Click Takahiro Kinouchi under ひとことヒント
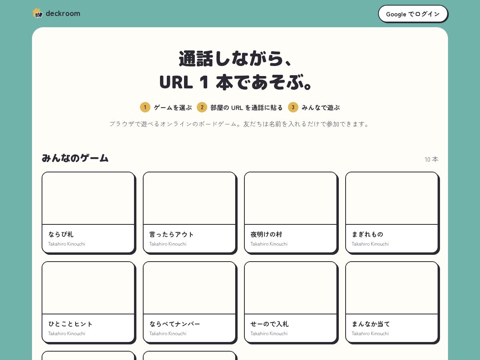The image size is (480, 360). (x=66, y=334)
